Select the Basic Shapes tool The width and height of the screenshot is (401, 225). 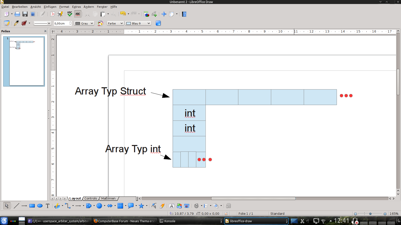click(89, 206)
